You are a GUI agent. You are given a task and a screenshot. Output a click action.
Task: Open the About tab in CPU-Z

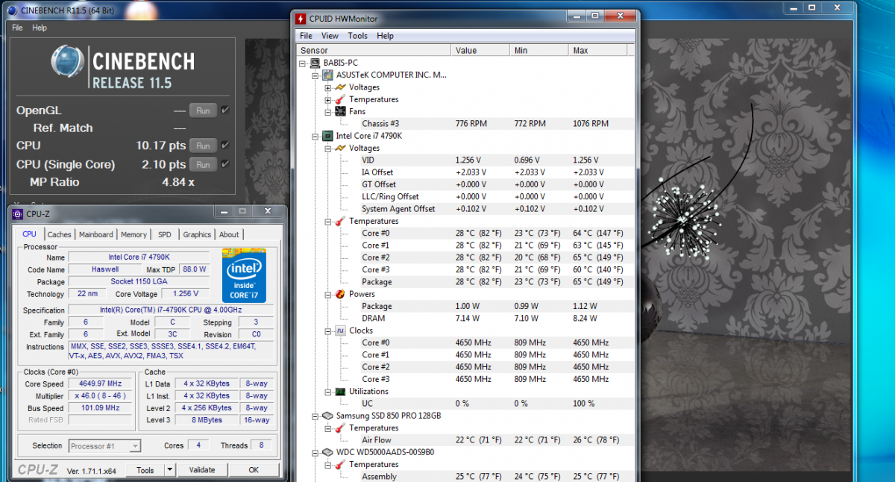click(x=229, y=234)
